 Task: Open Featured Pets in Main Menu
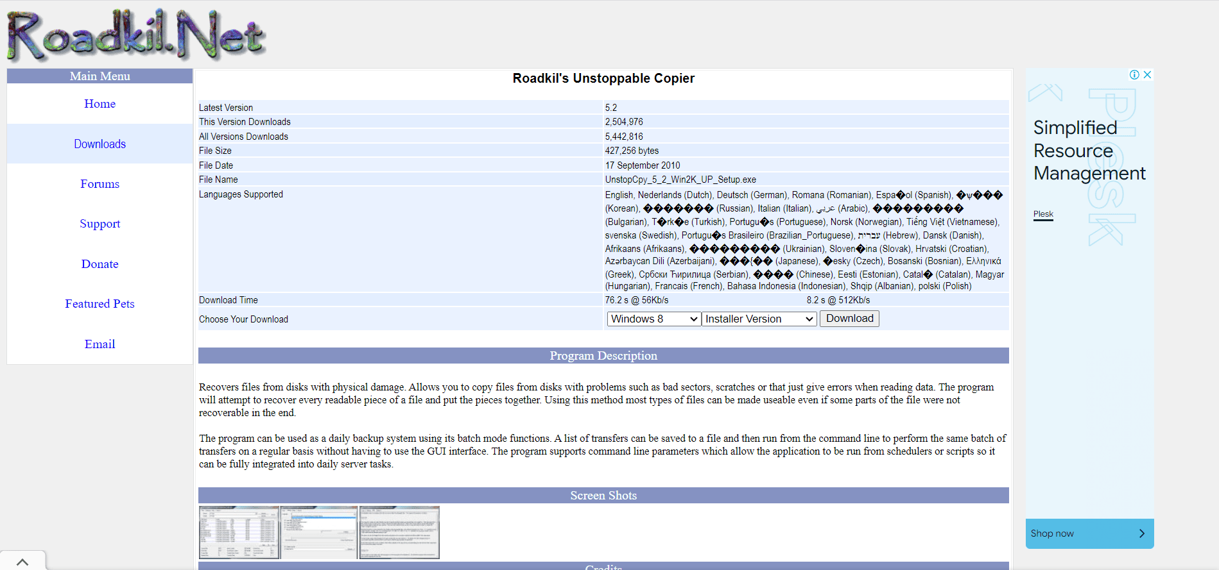[99, 304]
